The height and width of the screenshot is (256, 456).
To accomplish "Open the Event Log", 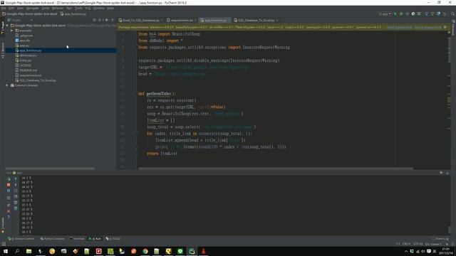I will click(440, 239).
